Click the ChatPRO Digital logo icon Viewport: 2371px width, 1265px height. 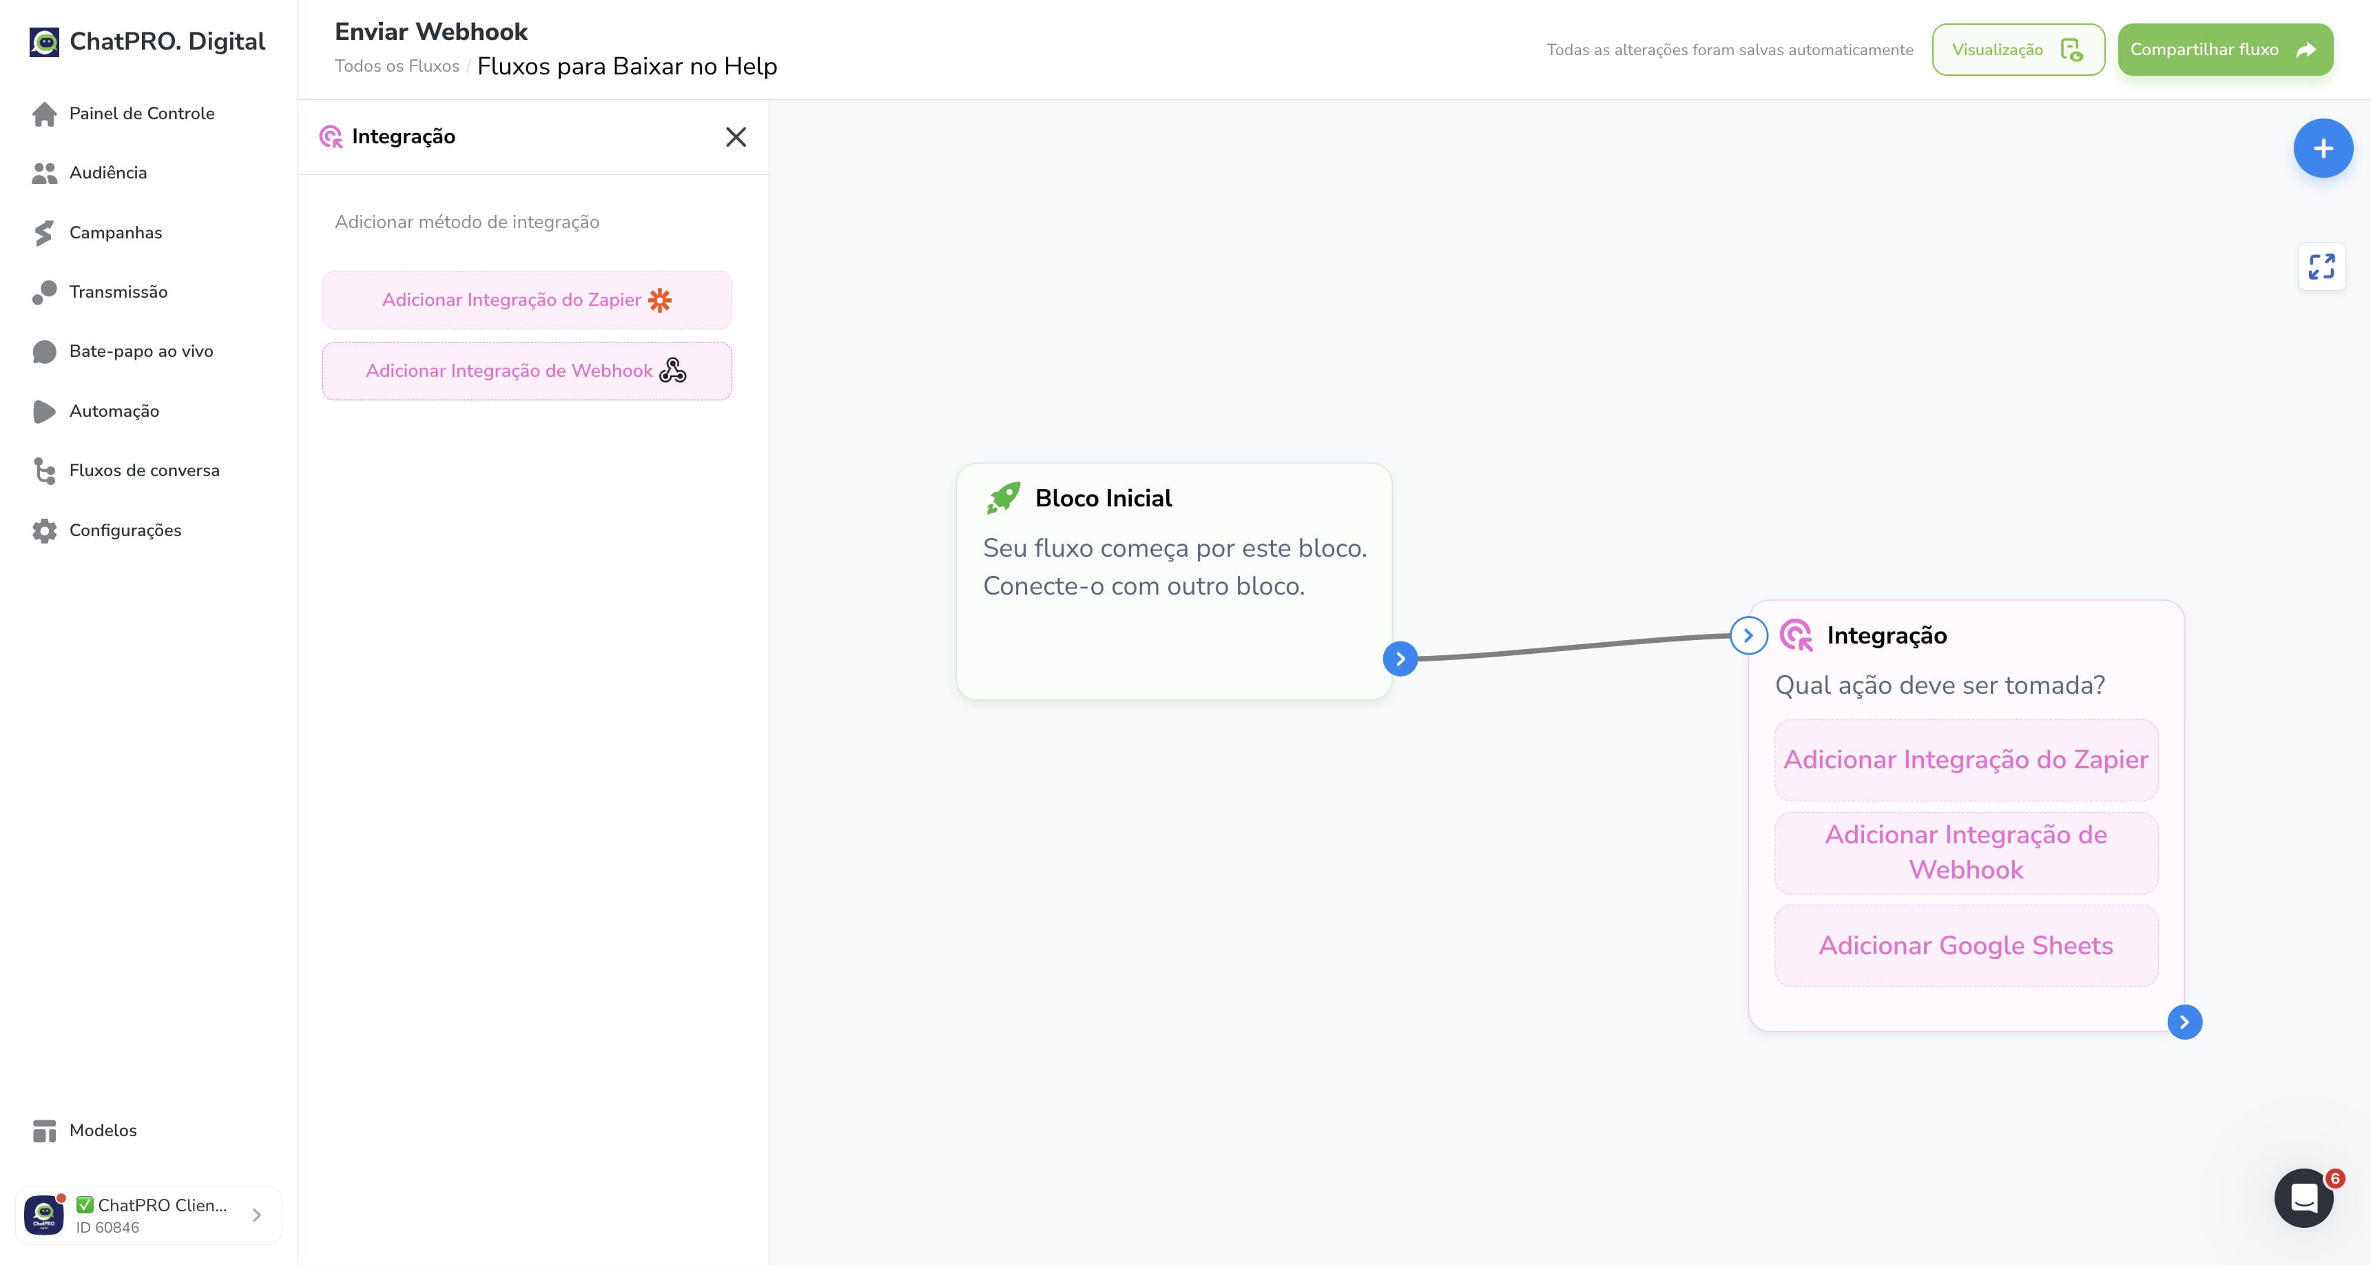pos(44,42)
